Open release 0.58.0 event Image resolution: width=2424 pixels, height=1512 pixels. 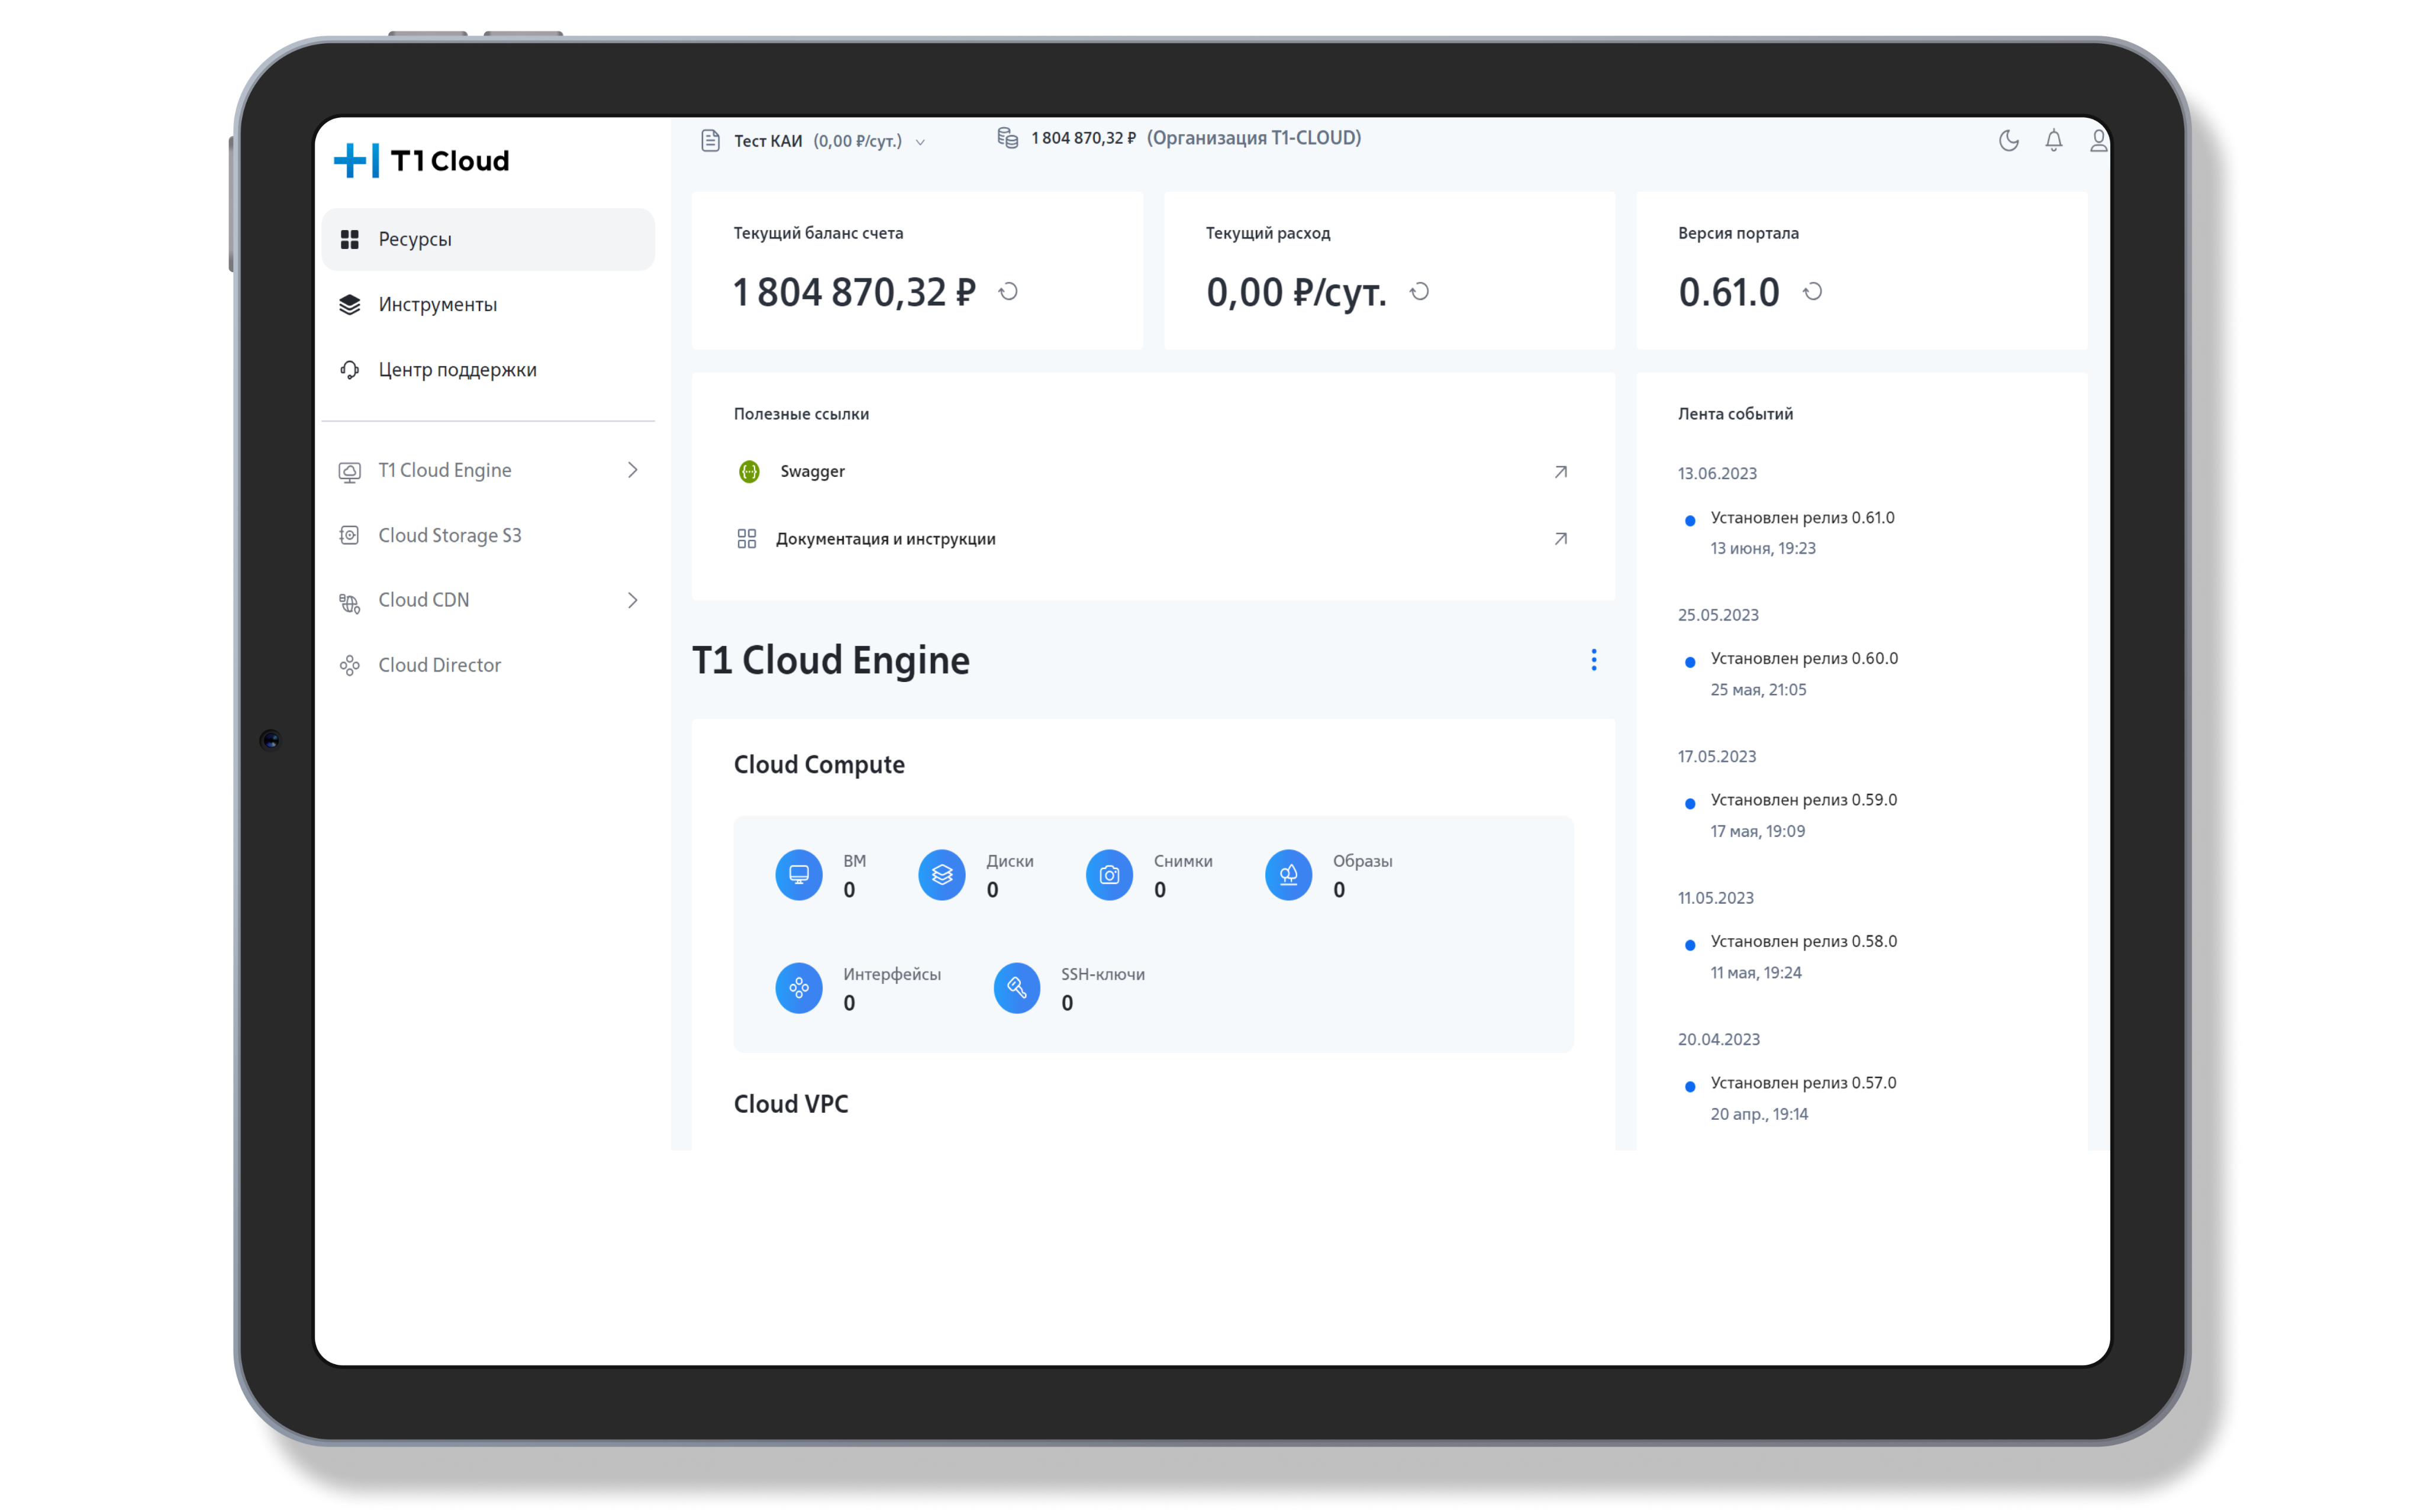[x=1804, y=942]
